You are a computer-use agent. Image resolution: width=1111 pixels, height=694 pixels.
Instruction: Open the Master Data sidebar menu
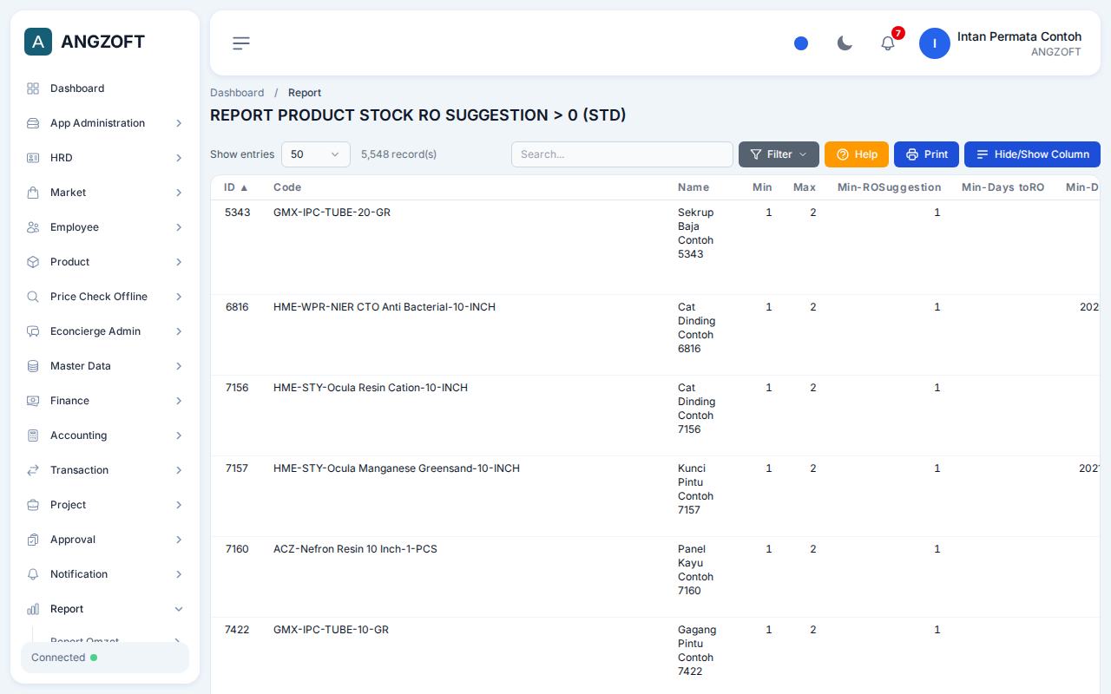[105, 366]
